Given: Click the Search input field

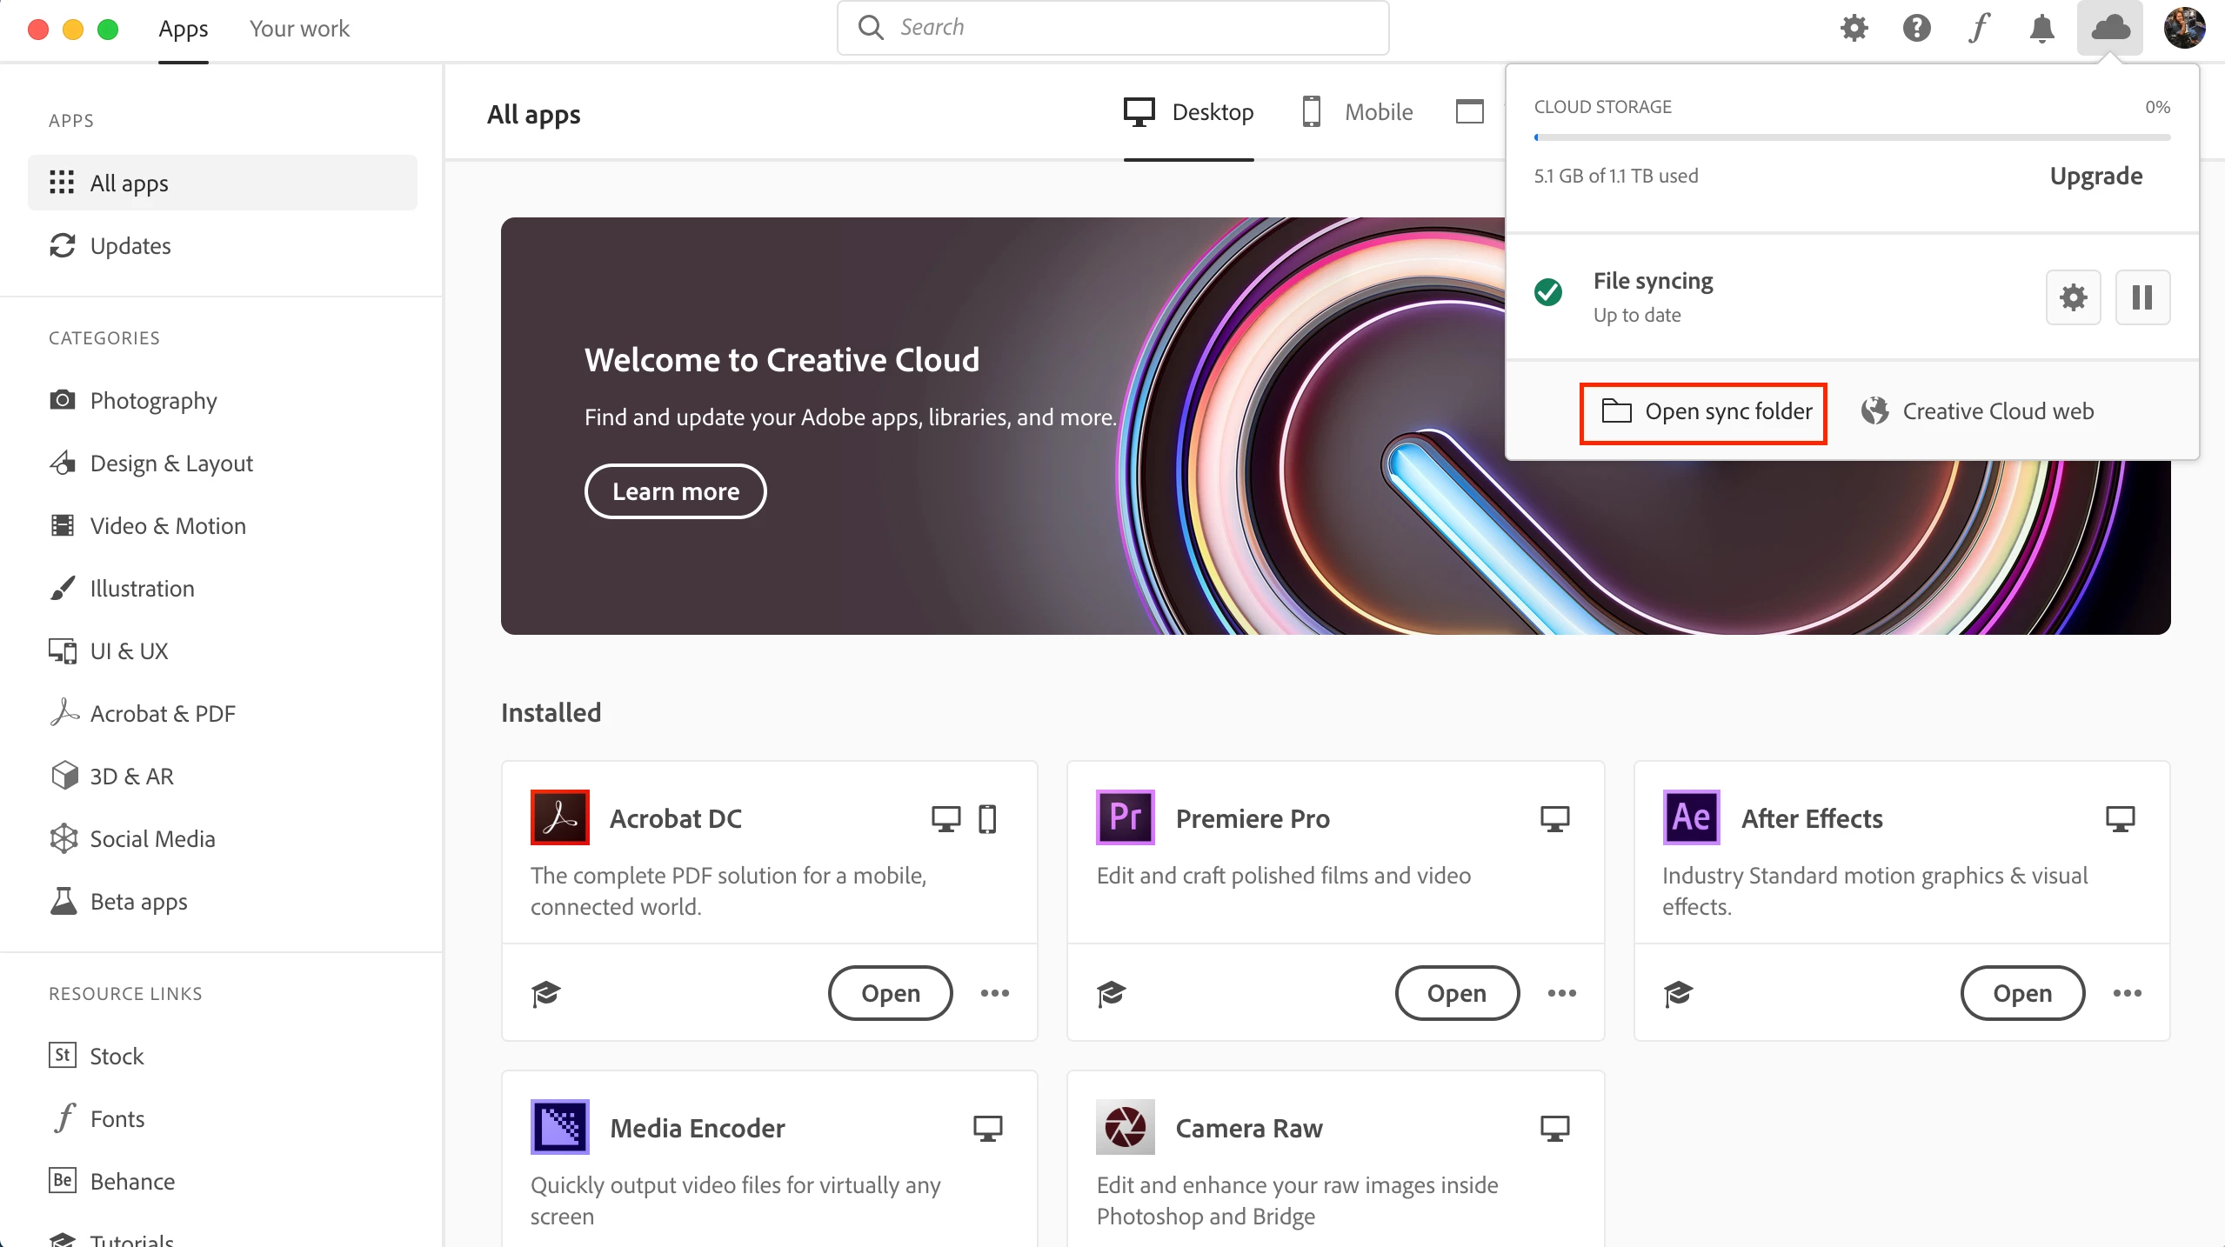Looking at the screenshot, I should click(1113, 28).
